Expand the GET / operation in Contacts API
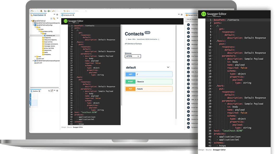 (x=148, y=74)
